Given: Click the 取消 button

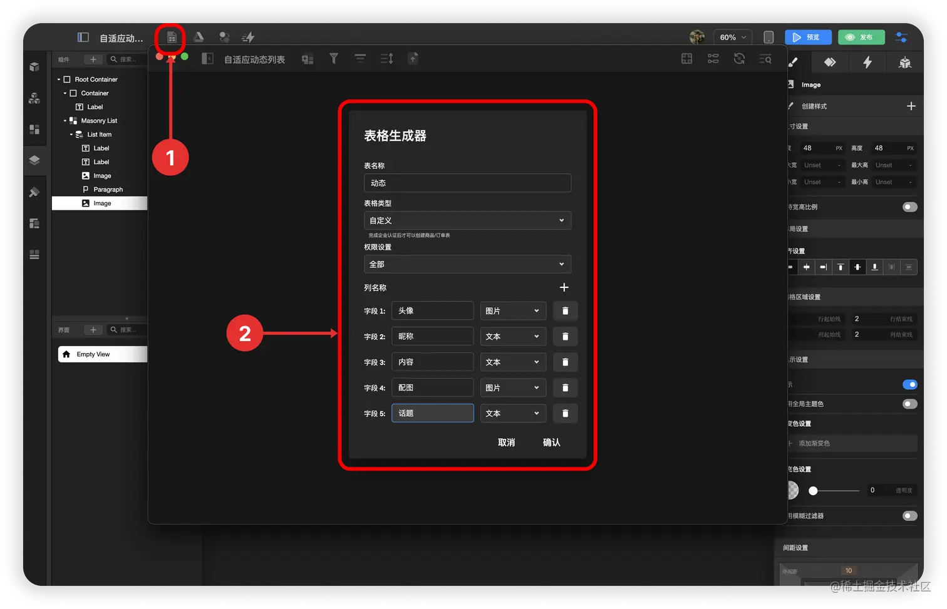Looking at the screenshot, I should pos(506,443).
